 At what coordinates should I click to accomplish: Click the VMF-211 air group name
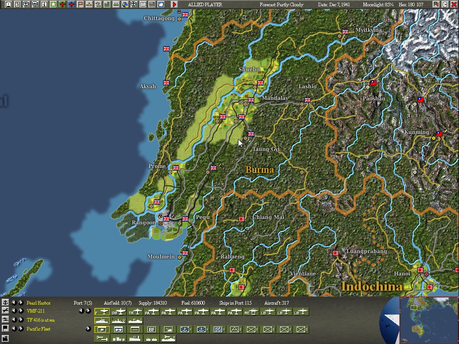click(x=36, y=311)
